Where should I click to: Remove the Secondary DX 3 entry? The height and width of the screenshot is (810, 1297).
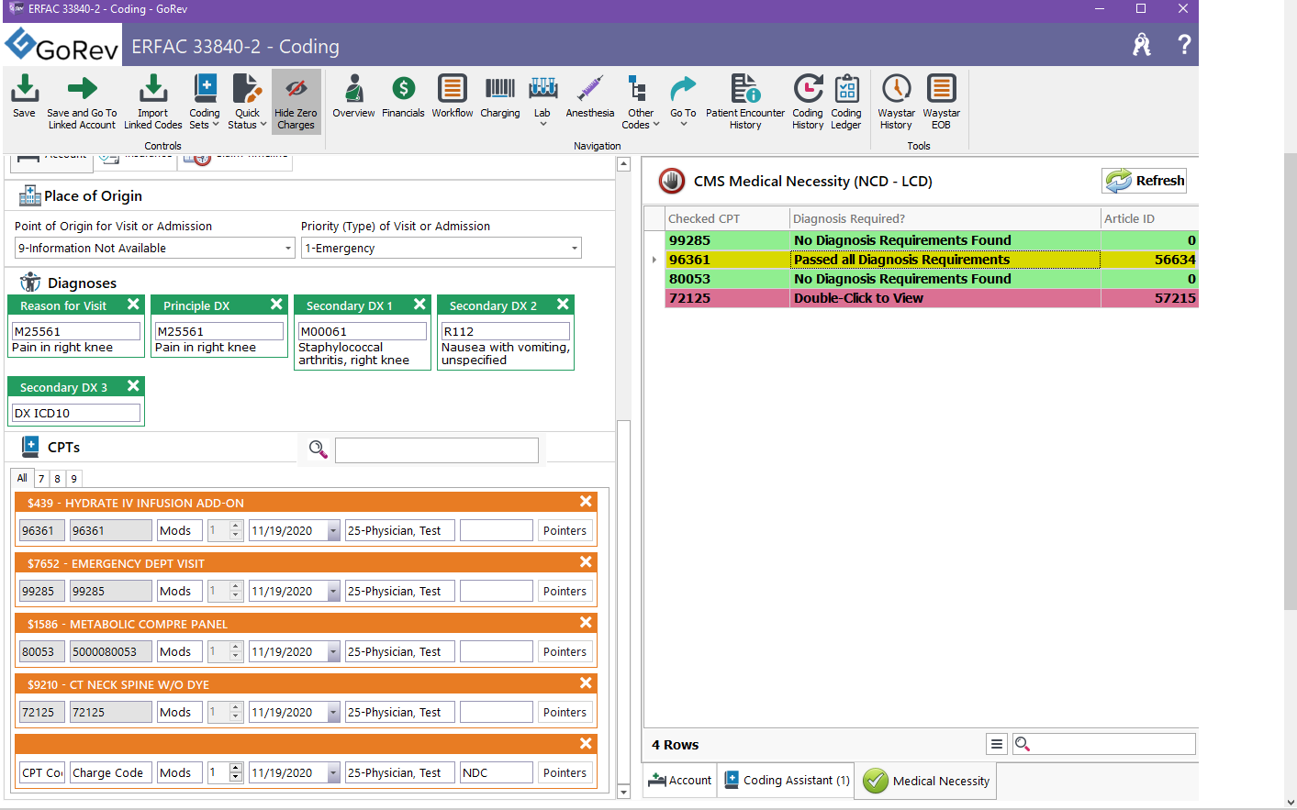pos(133,386)
